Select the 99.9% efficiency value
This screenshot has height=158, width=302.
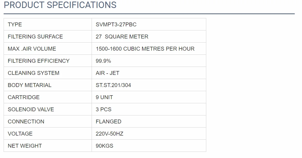(103, 61)
